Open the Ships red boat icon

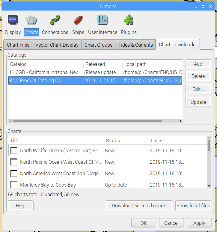(78, 20)
